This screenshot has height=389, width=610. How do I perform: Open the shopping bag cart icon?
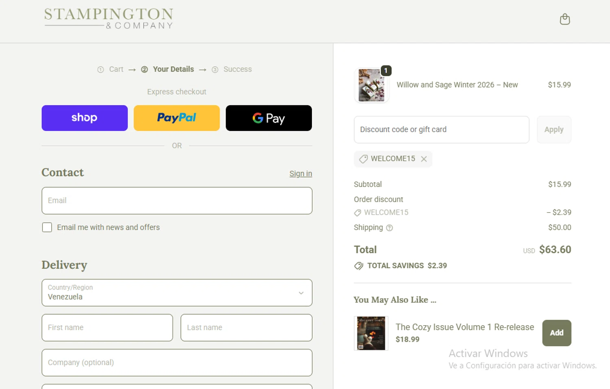(x=565, y=19)
